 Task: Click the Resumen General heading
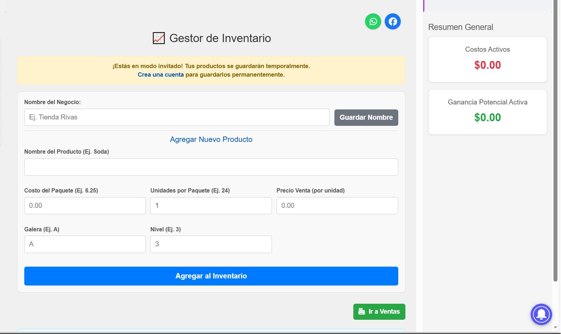[460, 27]
